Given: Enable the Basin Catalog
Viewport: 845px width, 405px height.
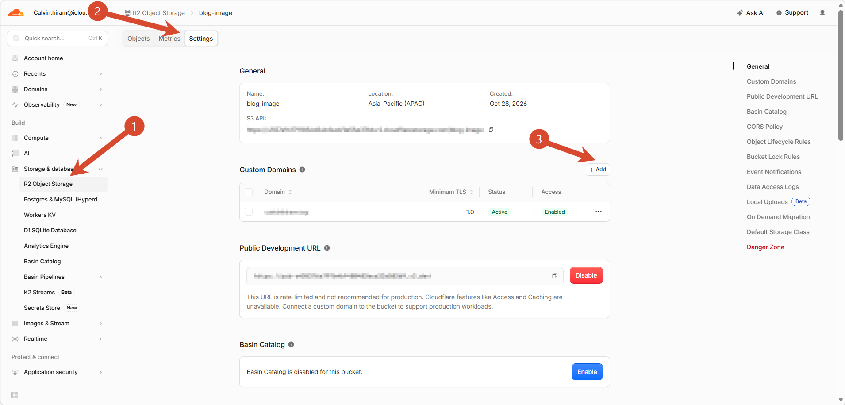Looking at the screenshot, I should tap(587, 372).
